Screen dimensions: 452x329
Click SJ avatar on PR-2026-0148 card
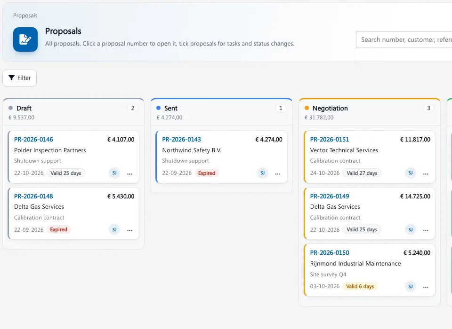pos(114,230)
